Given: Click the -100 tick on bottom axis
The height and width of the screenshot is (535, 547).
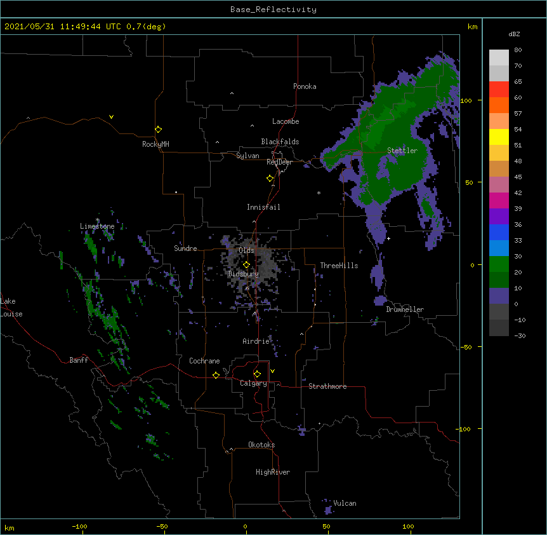Looking at the screenshot, I should coord(79,526).
